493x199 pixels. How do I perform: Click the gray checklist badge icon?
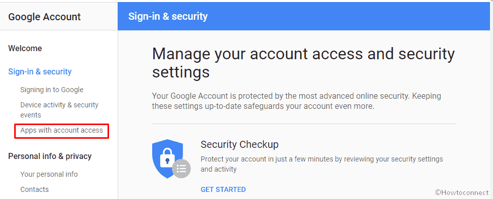(181, 169)
